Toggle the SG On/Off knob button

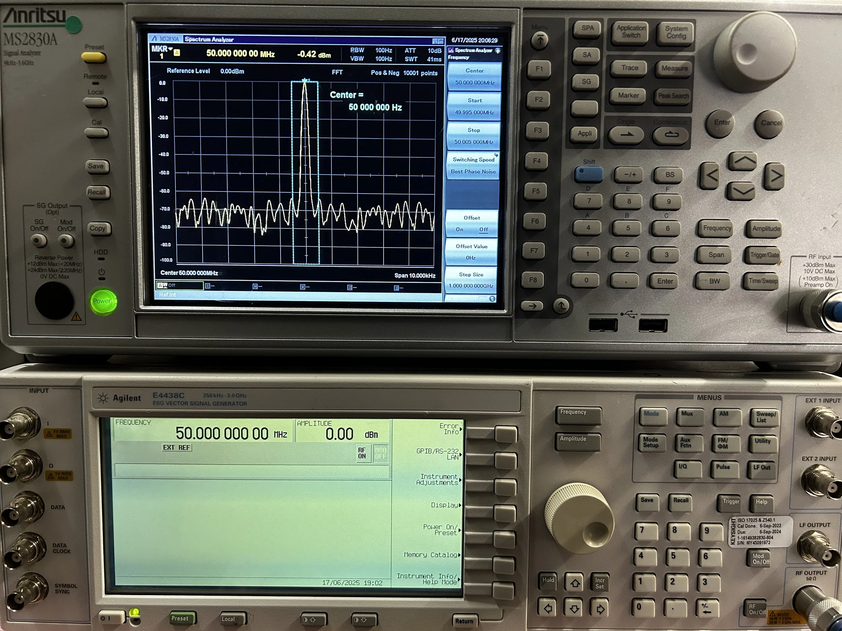(38, 241)
